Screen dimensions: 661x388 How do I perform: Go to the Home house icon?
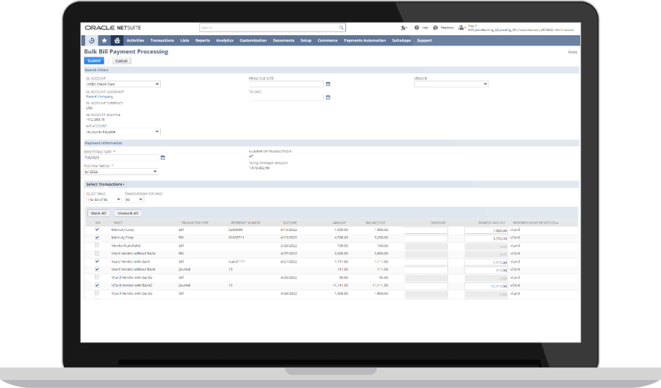[x=118, y=40]
